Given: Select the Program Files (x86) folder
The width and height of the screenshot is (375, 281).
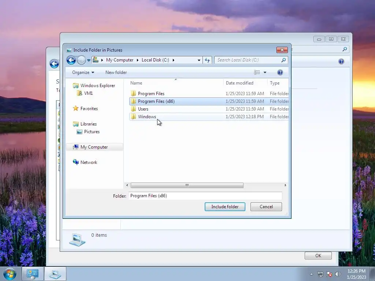Looking at the screenshot, I should click(209, 101).
